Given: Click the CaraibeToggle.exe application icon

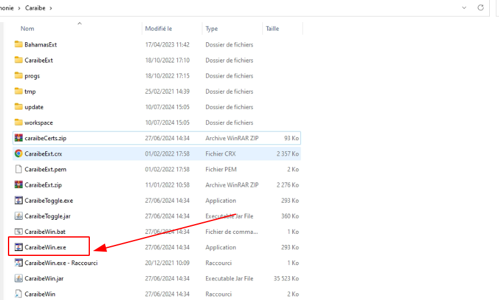Looking at the screenshot, I should point(18,200).
